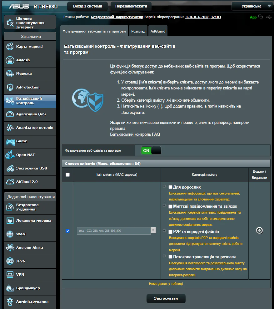Screen dimensions: 274x309
Task: Open Фільтрування веб-сайтів та програм tab
Action: tap(94, 31)
